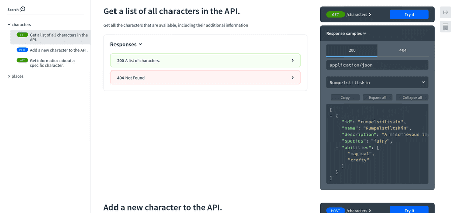The height and width of the screenshot is (213, 459).
Task: Click the Copy button for the sample
Action: click(x=345, y=97)
